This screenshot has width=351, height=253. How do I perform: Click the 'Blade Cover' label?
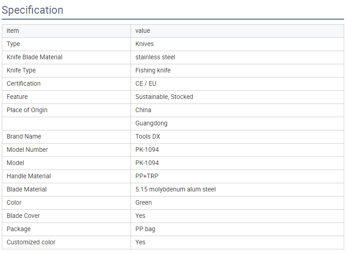(x=23, y=216)
